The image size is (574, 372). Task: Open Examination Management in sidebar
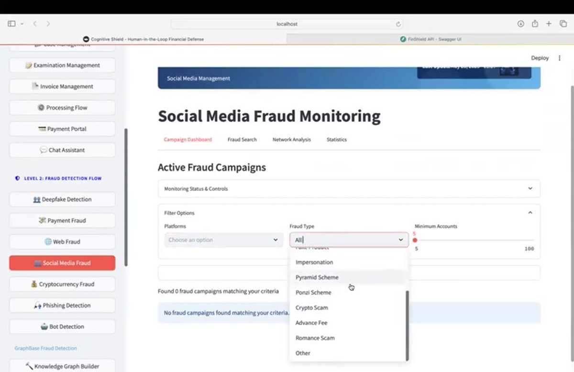pyautogui.click(x=62, y=66)
